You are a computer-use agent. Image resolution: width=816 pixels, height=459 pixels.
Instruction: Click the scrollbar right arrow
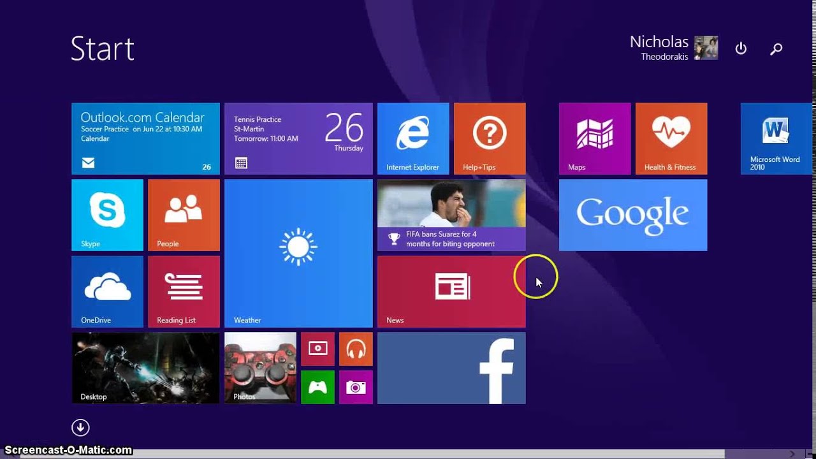(x=793, y=454)
